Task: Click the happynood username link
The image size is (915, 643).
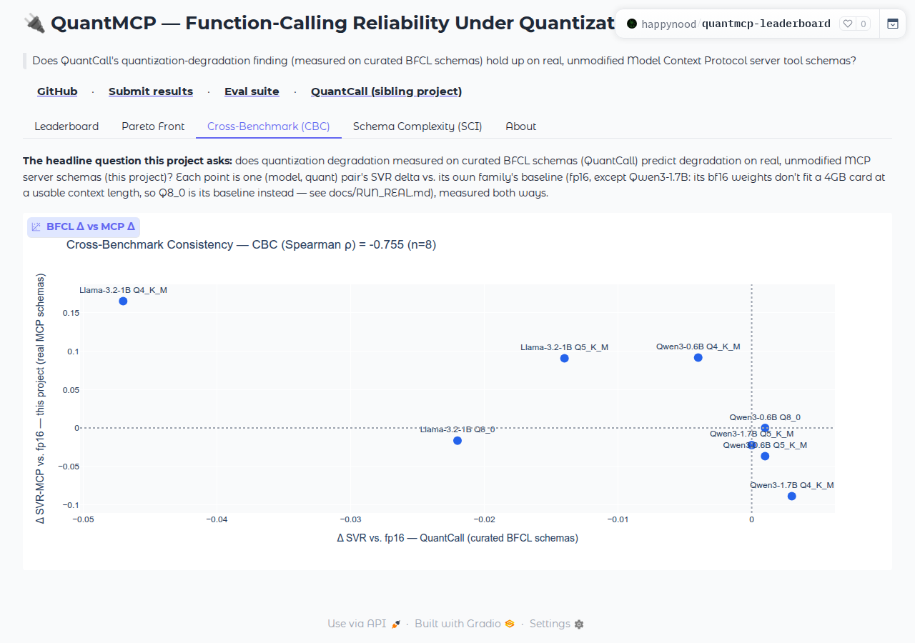Action: (668, 24)
